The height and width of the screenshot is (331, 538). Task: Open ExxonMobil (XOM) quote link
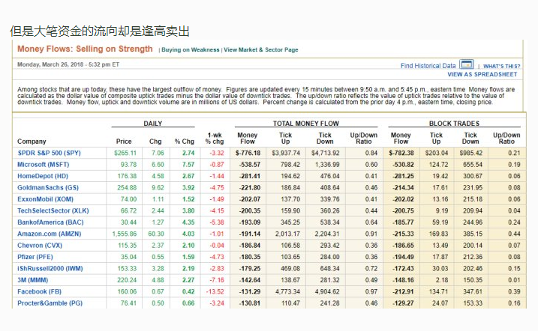point(45,199)
